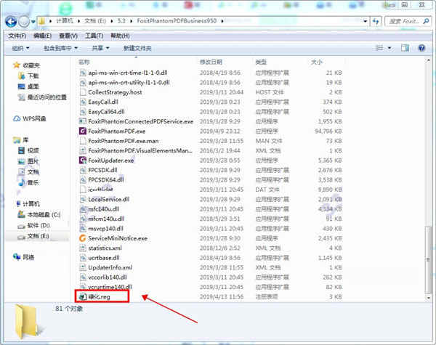
Task: Select the EasyCall64.dll file icon
Action: point(83,111)
